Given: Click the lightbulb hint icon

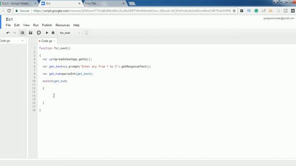Looking at the screenshot, I should pyautogui.click(x=86, y=33).
